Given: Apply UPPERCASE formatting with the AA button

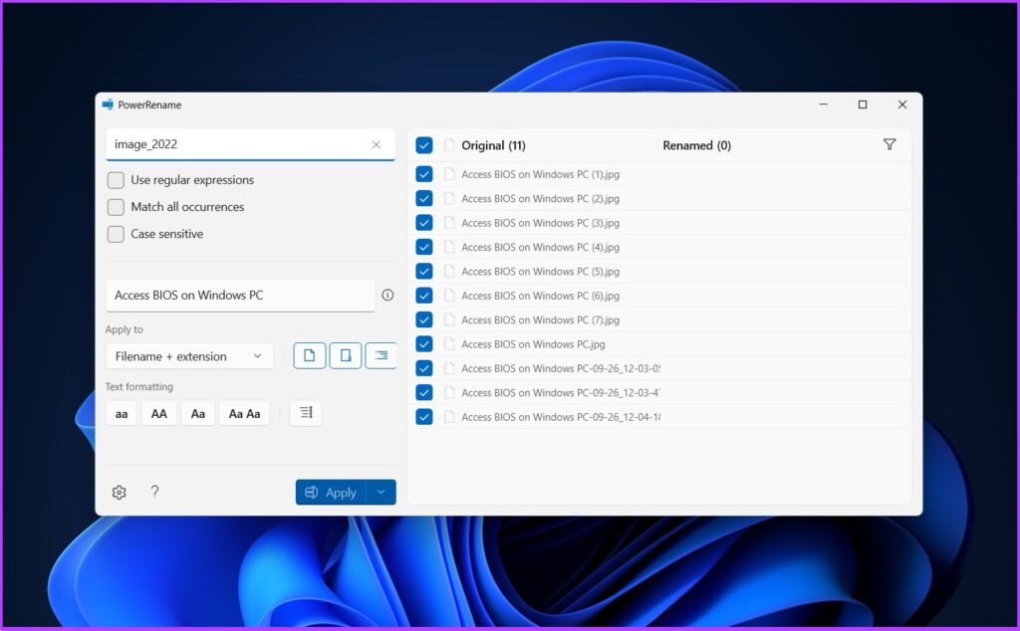Looking at the screenshot, I should point(158,413).
